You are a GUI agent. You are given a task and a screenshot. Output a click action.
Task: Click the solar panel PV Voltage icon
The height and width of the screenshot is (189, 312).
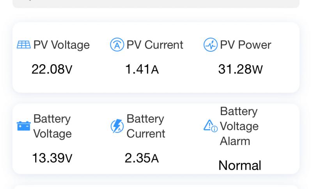[x=24, y=45]
